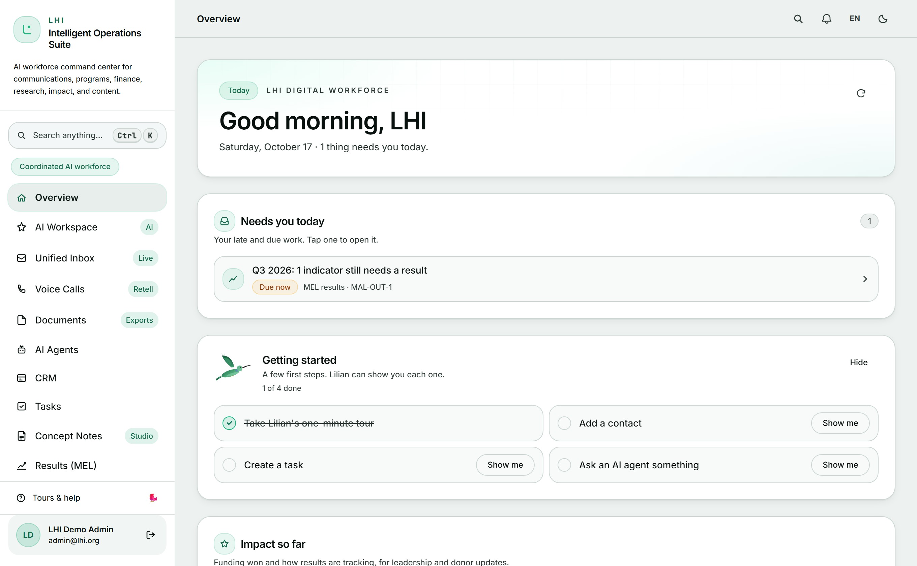Click the logout icon beside LHI Demo Admin
The width and height of the screenshot is (917, 566).
pos(150,535)
